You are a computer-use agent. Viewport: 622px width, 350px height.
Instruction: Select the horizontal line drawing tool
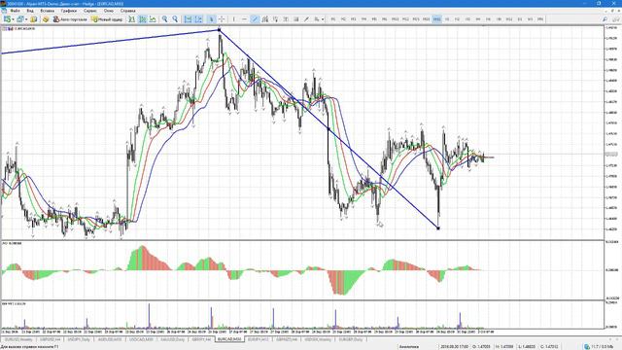point(244,19)
